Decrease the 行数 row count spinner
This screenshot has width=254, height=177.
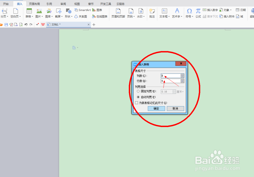pos(182,82)
